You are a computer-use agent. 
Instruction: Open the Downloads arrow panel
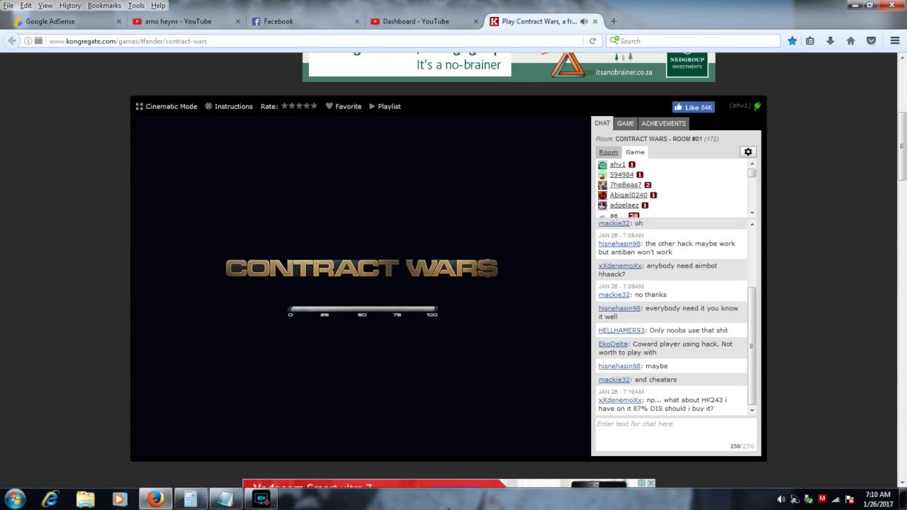point(830,41)
